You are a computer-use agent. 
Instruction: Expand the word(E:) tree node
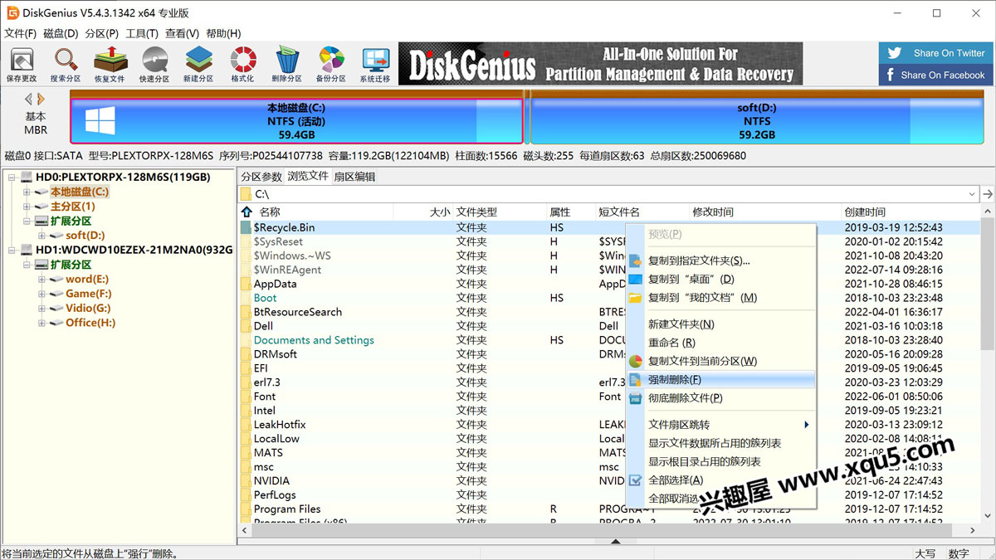[42, 280]
